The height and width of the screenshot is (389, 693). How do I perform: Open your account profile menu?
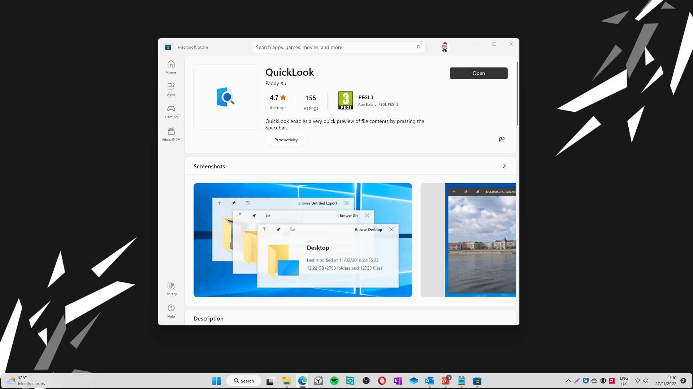(444, 47)
